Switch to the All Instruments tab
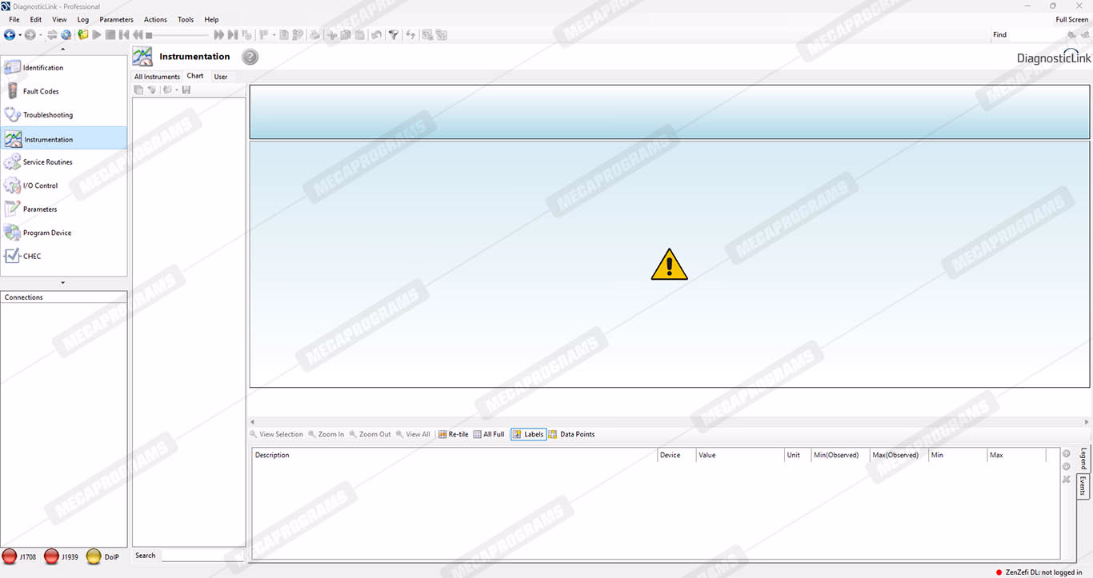Screen dimensions: 1093x578 [157, 77]
